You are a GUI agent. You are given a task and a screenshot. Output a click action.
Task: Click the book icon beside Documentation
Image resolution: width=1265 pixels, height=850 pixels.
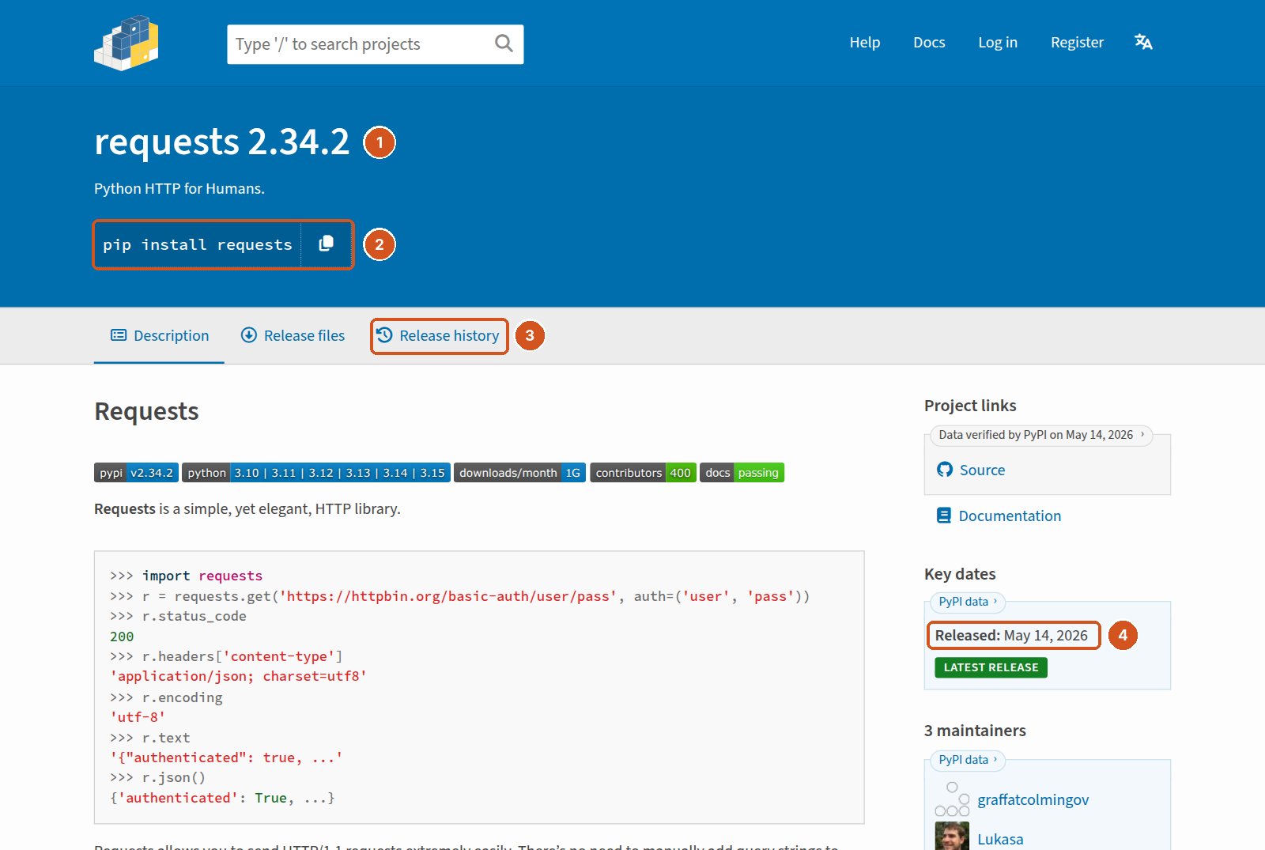click(x=944, y=516)
